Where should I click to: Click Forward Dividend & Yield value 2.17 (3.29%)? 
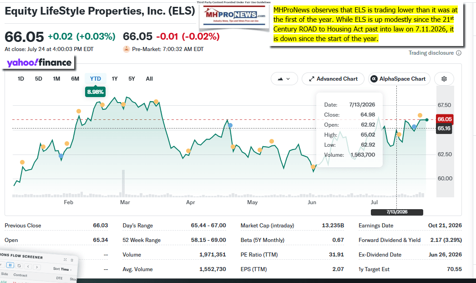pos(446,240)
